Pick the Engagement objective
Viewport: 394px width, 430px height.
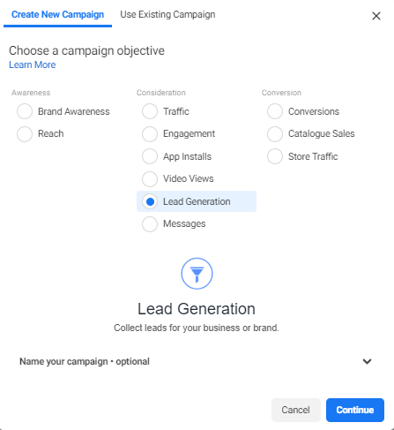click(150, 134)
